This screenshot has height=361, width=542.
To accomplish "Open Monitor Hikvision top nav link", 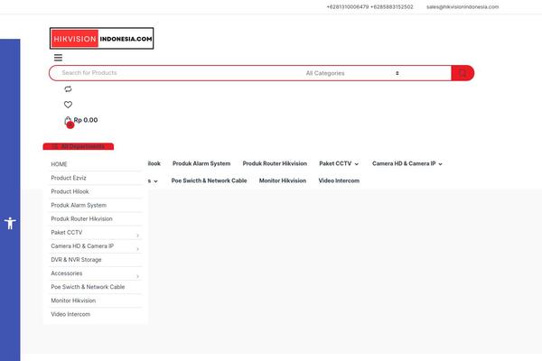I will point(283,180).
